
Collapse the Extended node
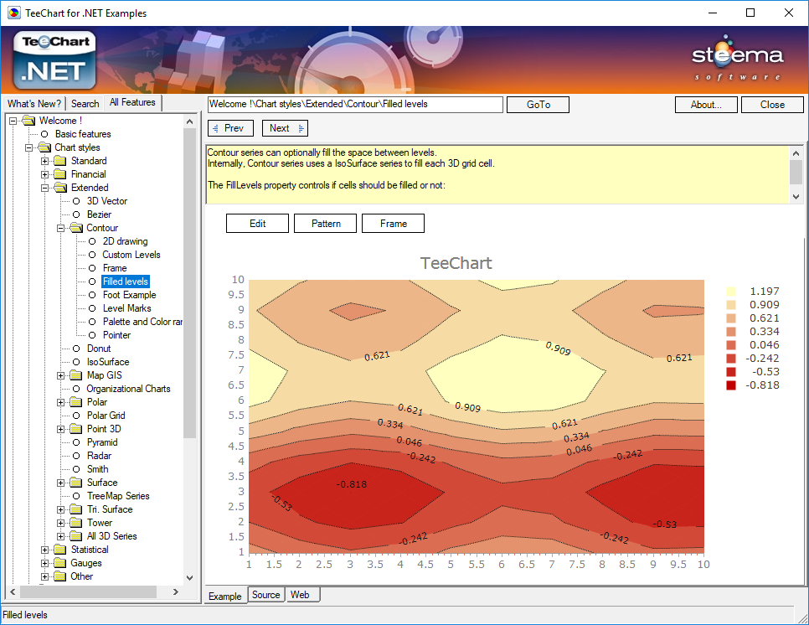(x=45, y=188)
